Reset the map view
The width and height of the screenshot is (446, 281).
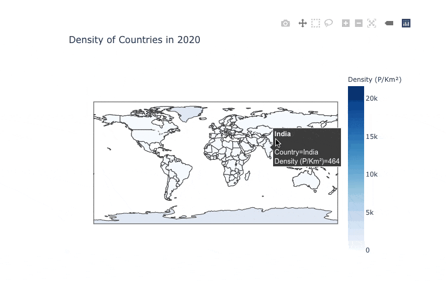372,23
